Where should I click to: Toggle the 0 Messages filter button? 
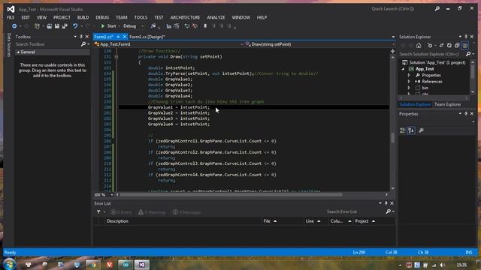186,212
